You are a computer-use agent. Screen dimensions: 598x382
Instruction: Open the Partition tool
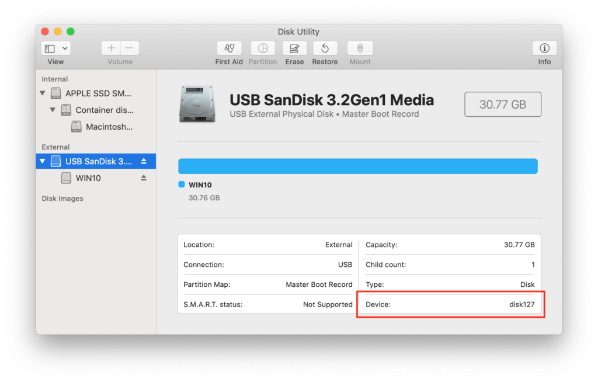click(x=263, y=48)
